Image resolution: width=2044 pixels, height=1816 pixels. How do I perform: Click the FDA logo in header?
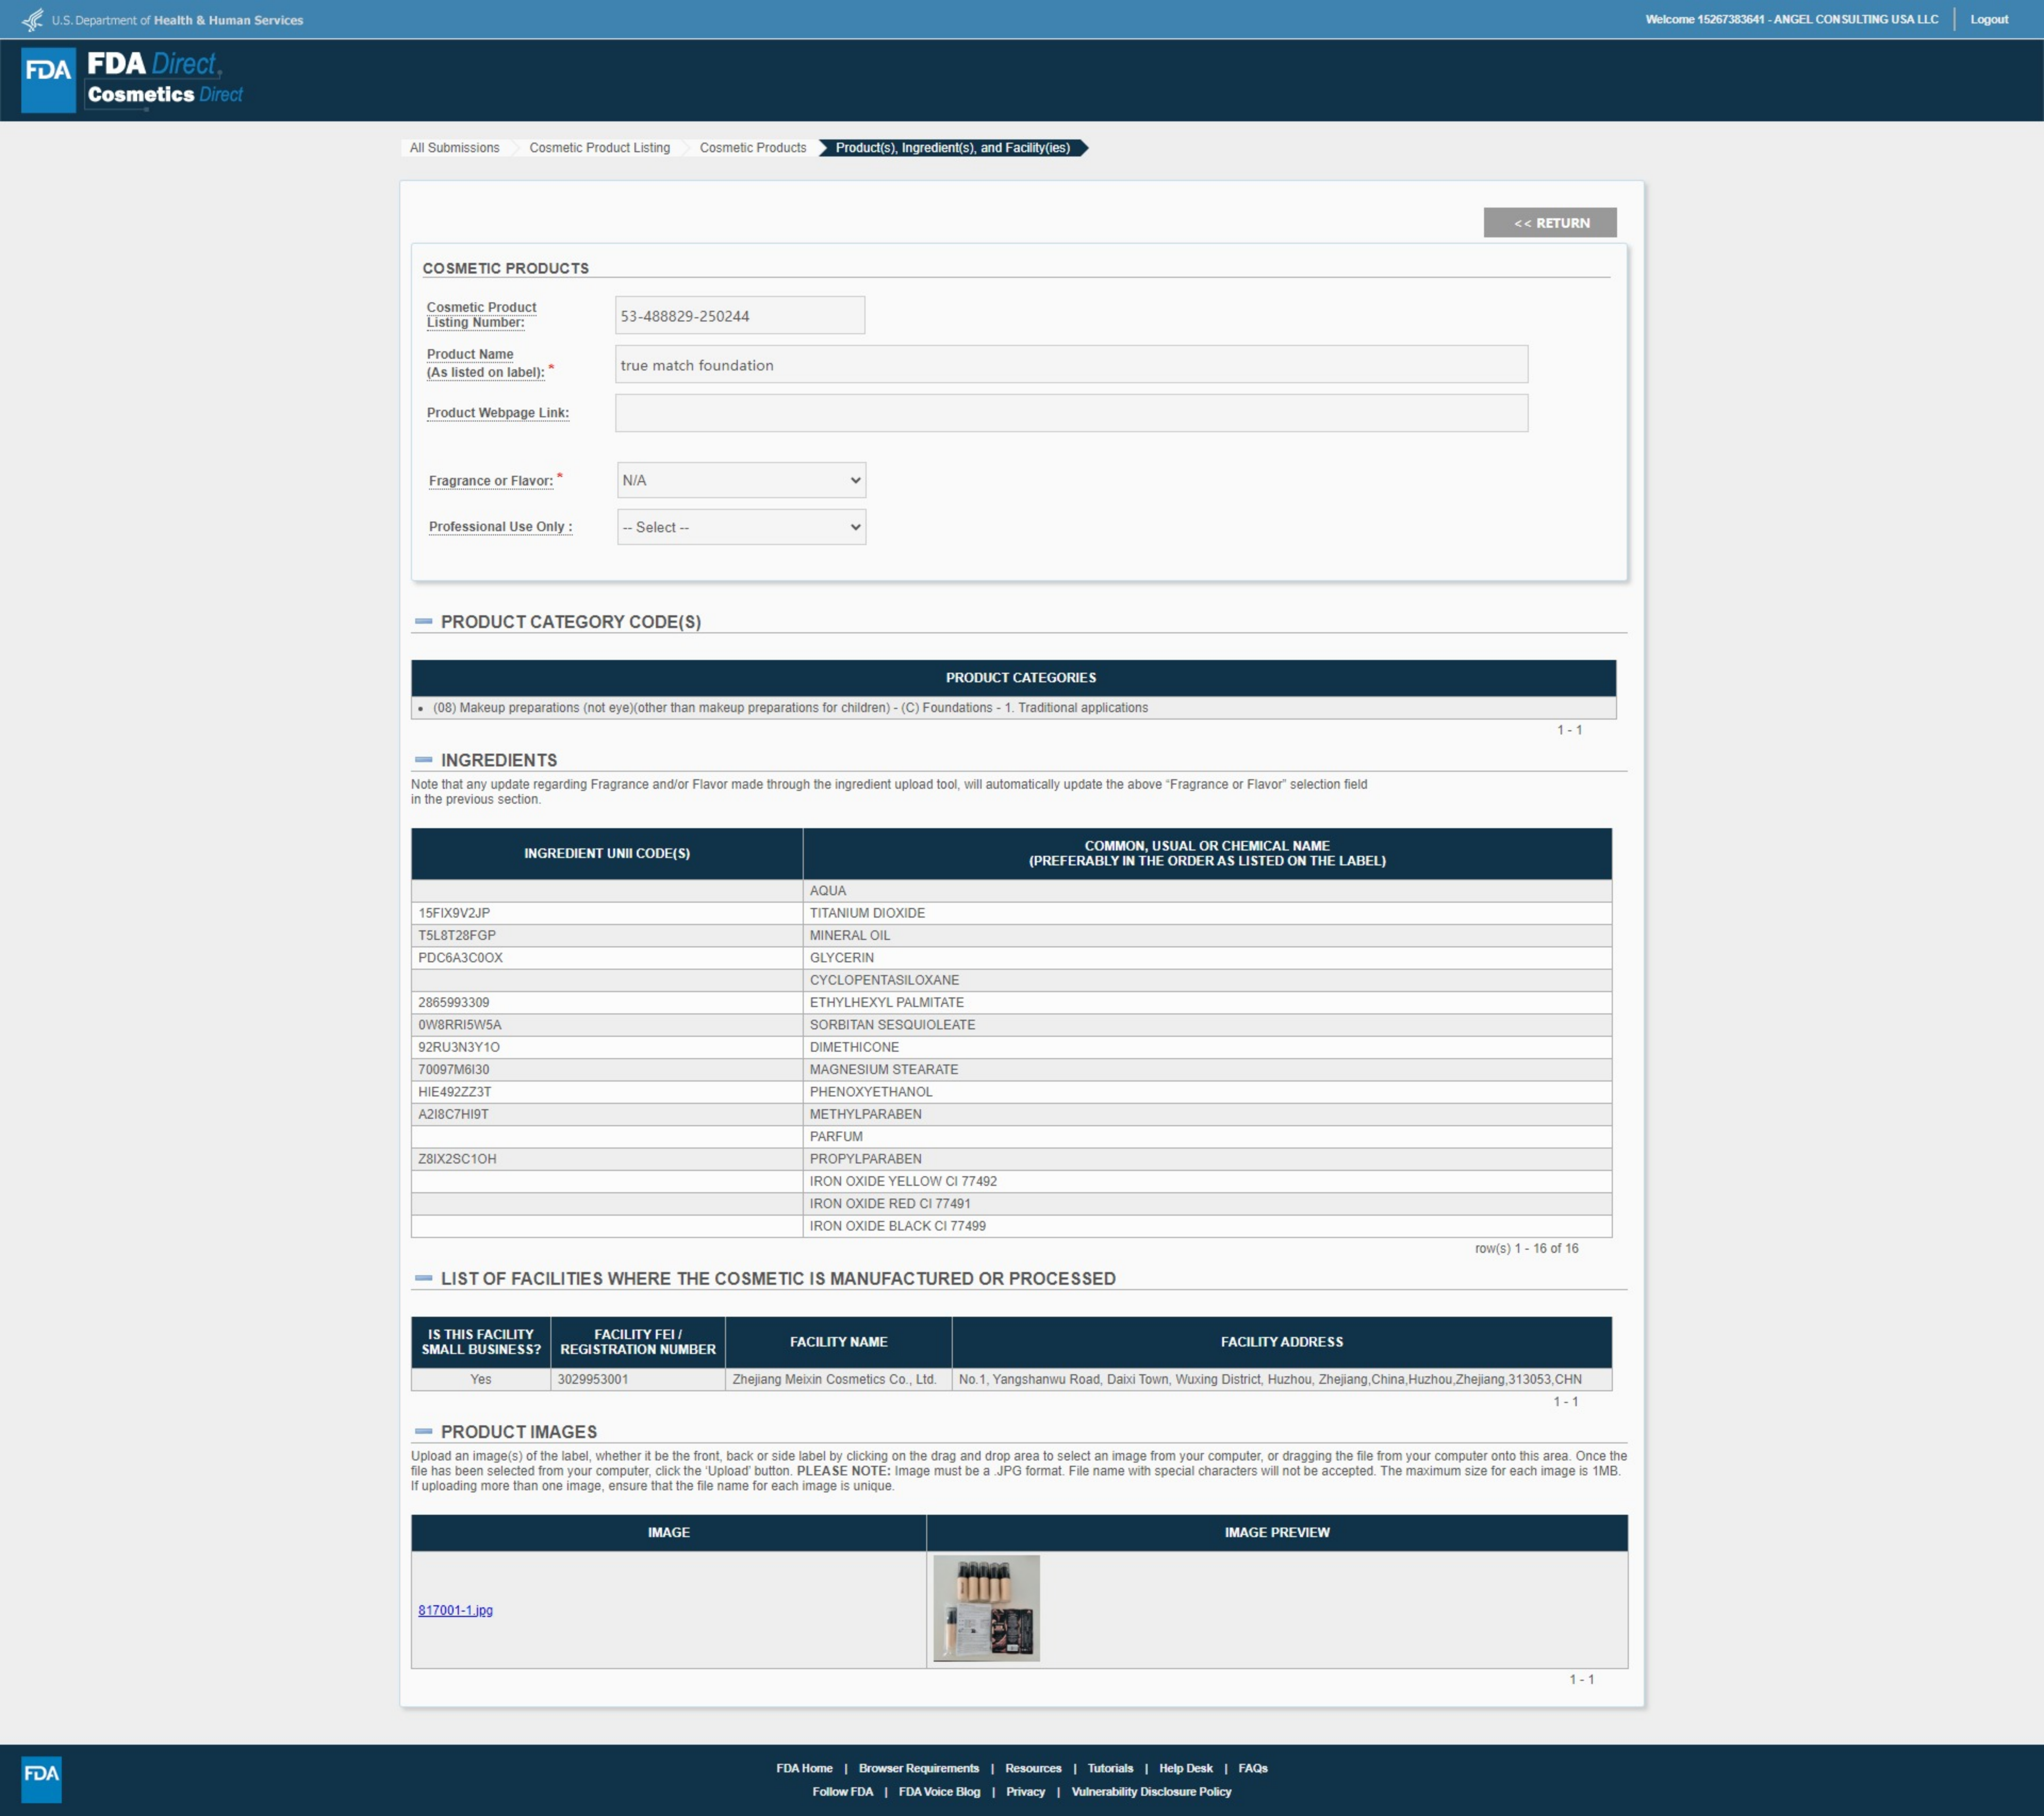click(x=48, y=80)
